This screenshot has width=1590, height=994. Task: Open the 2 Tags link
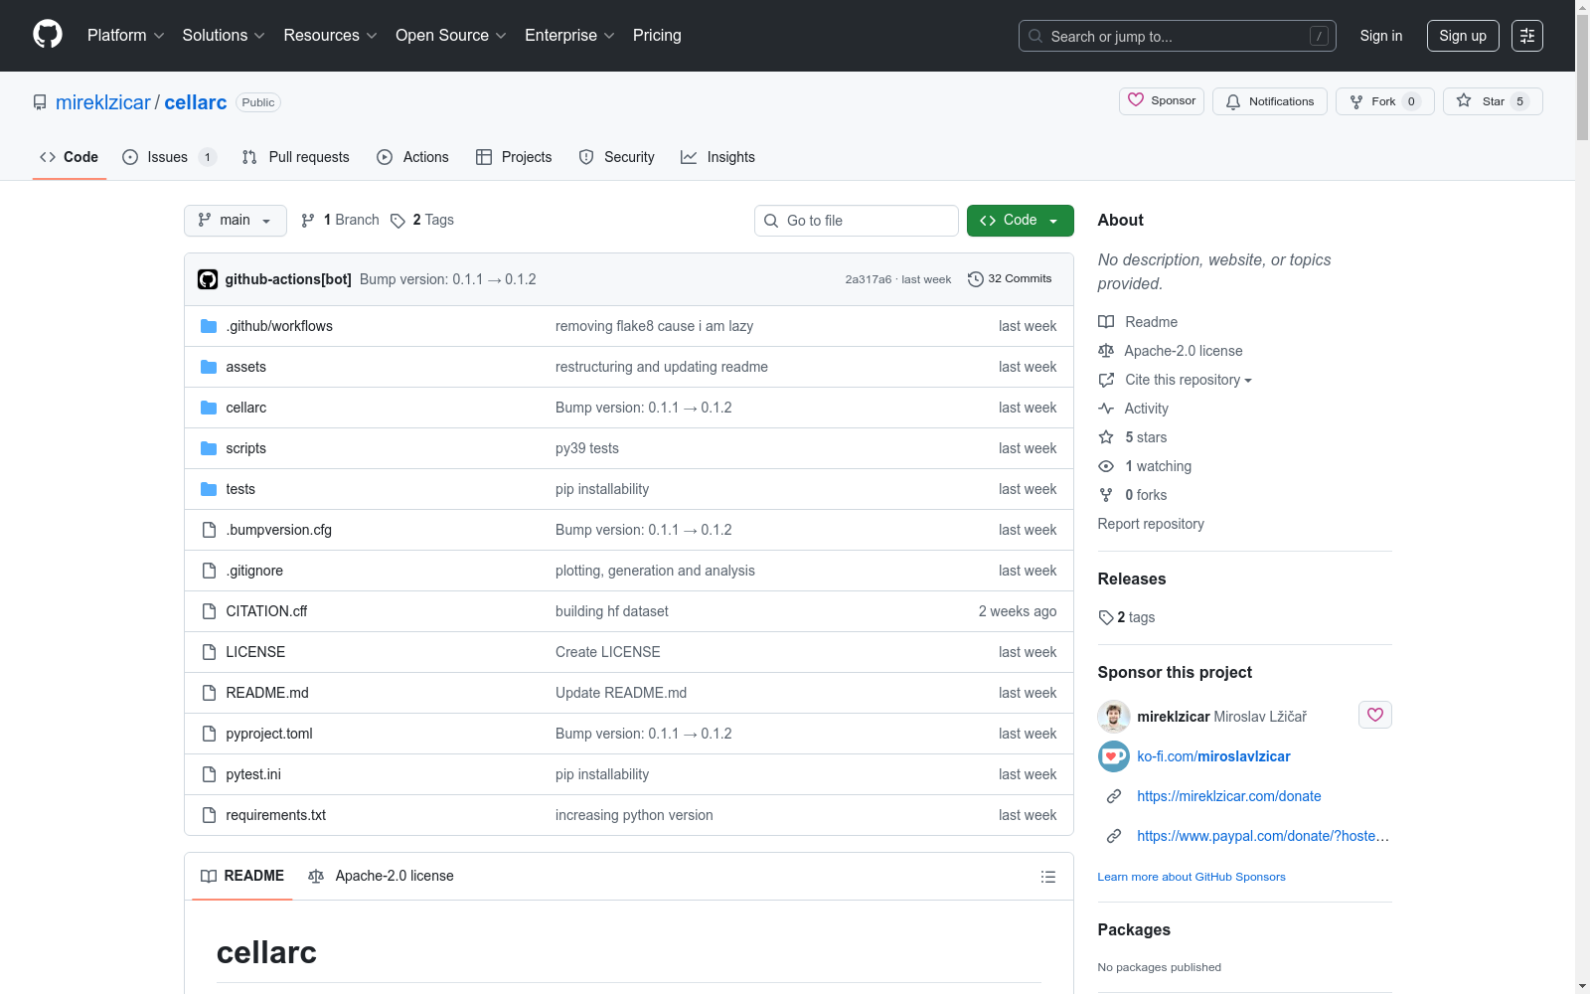422,220
